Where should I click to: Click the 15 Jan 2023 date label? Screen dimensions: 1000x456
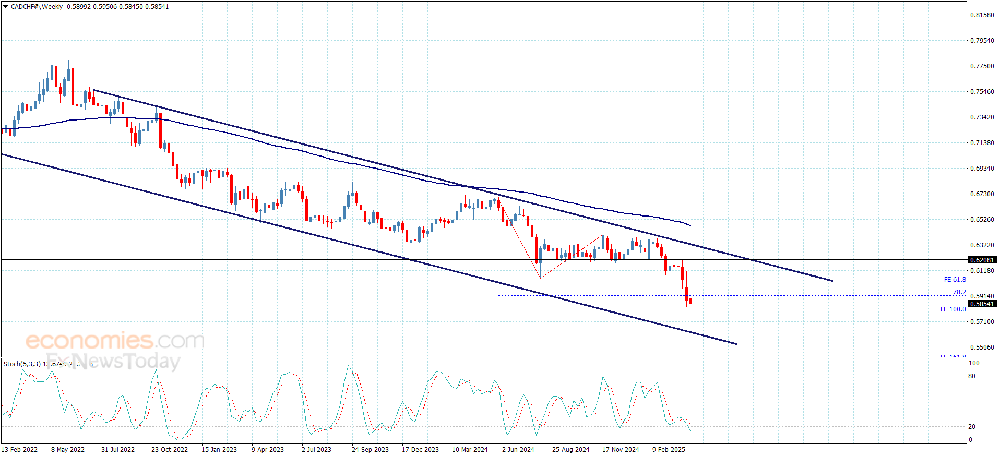(x=219, y=450)
